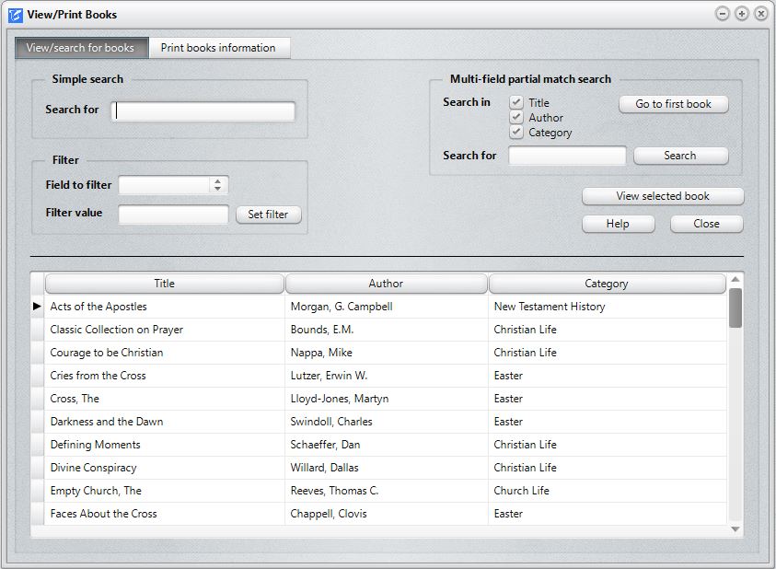The width and height of the screenshot is (776, 569).
Task: Click the current row arrow indicator
Action: pos(37,307)
